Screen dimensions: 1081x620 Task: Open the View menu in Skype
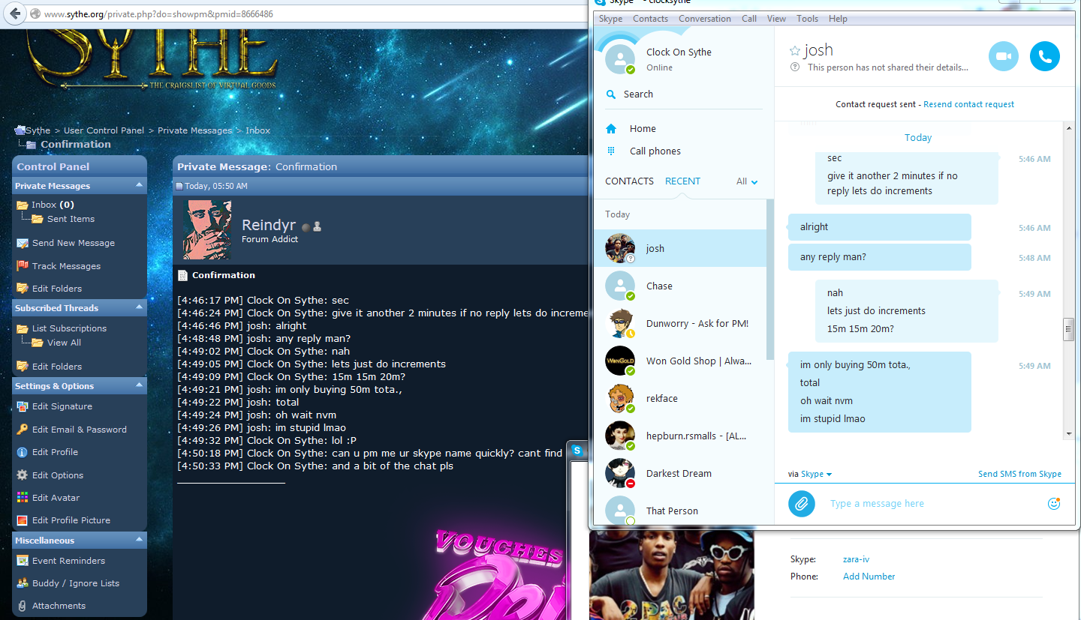777,19
